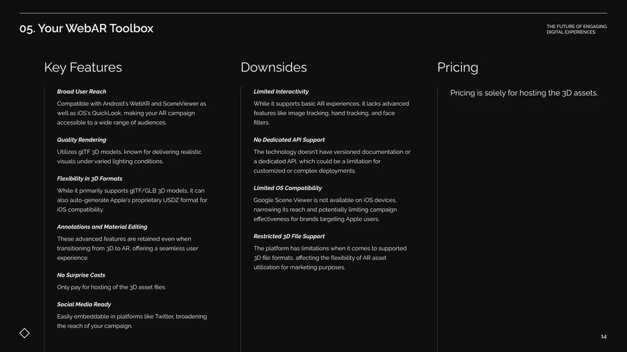The height and width of the screenshot is (352, 627).
Task: Click the pricing description about hosting 3D assets
Action: (x=524, y=93)
